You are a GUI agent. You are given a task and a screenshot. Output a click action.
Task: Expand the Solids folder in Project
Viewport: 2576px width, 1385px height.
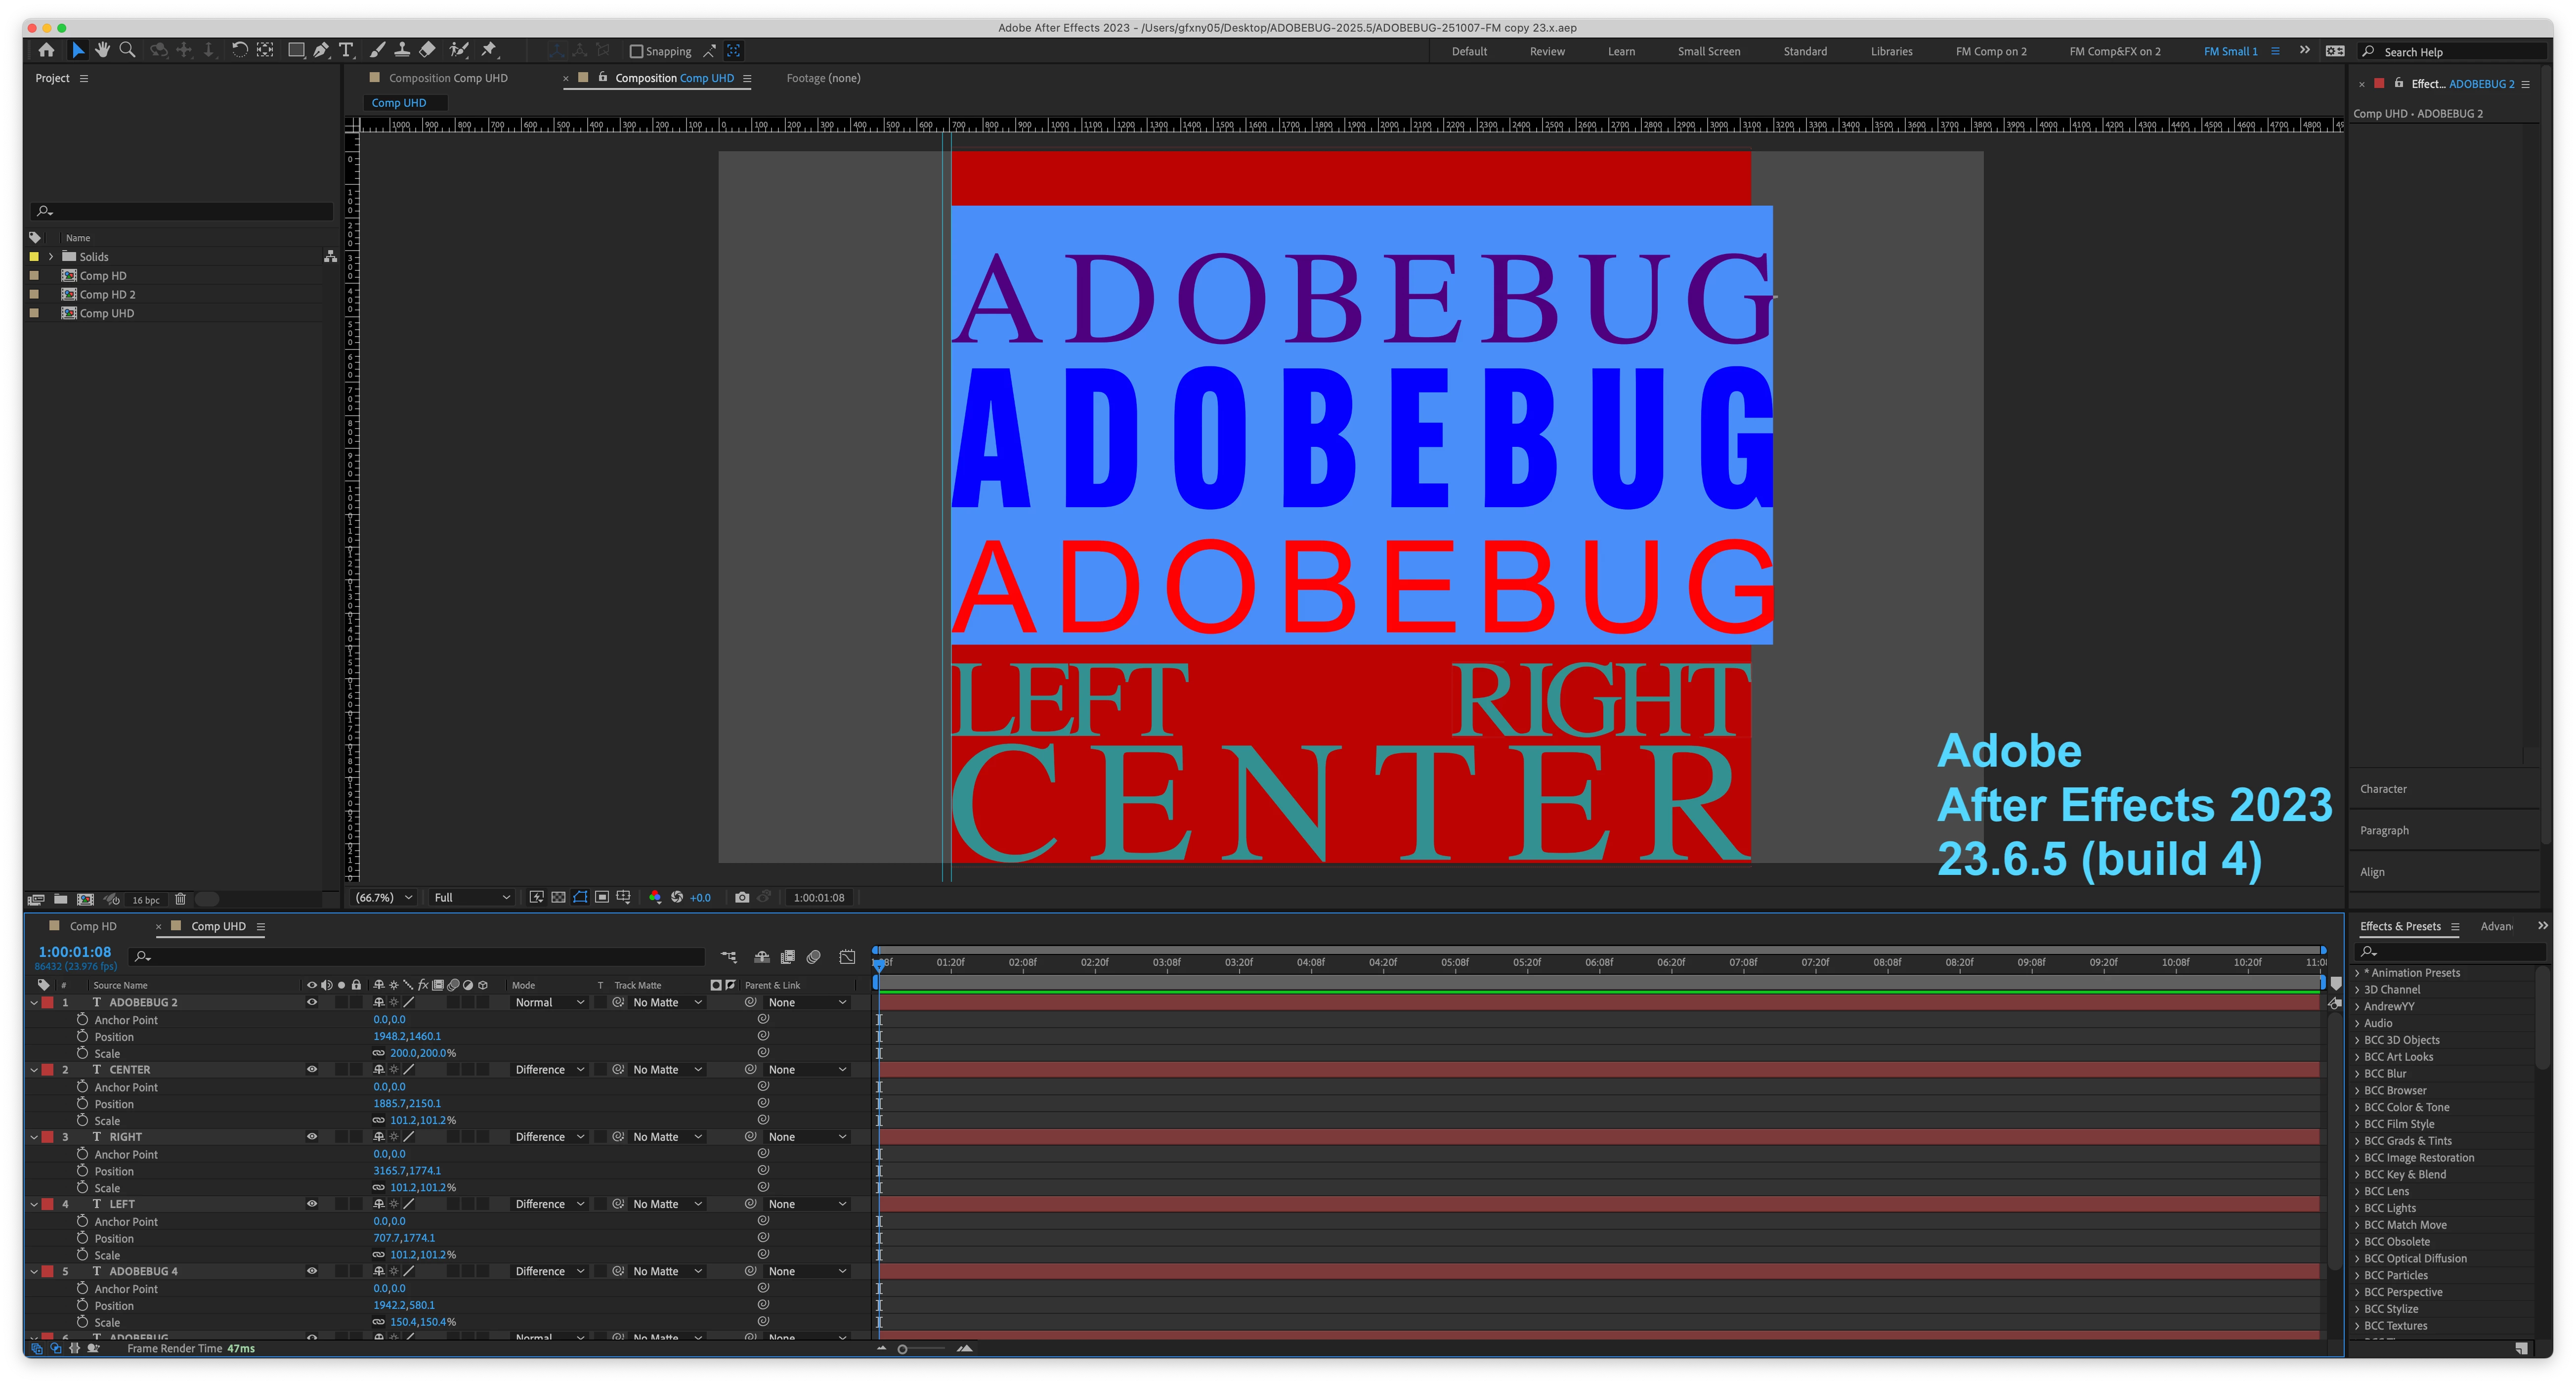coord(51,257)
